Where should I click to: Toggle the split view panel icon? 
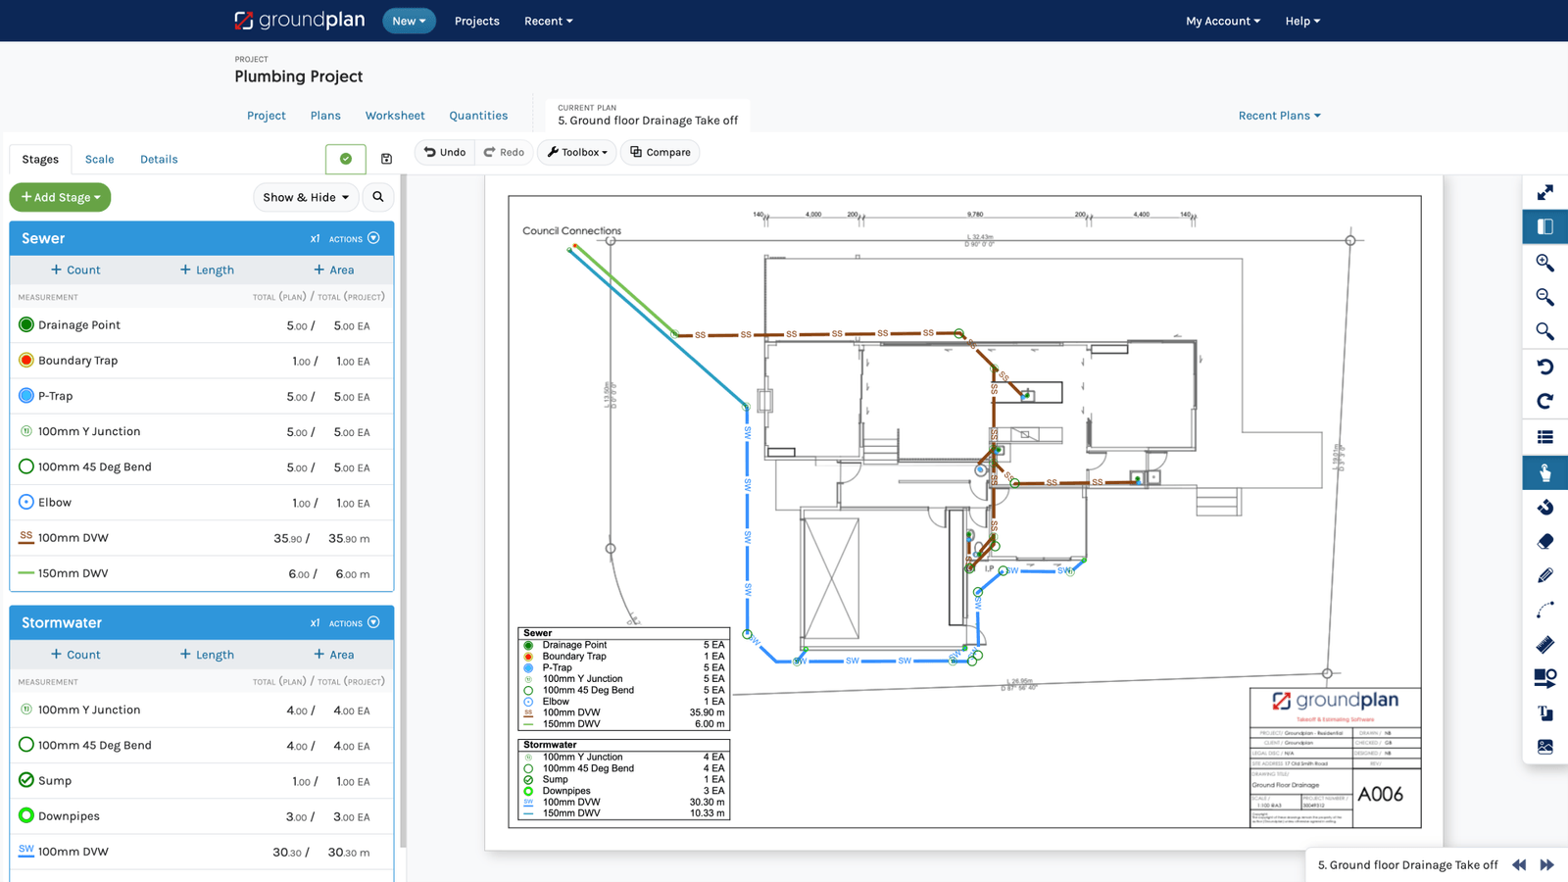1544,226
